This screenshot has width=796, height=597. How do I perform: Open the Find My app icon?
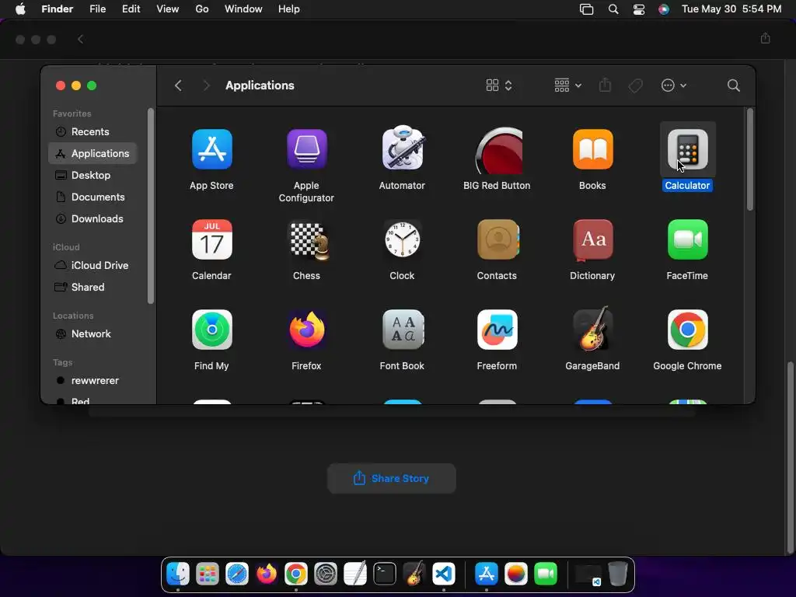click(x=211, y=330)
